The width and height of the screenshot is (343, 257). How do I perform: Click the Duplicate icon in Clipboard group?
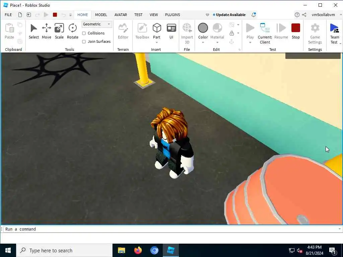click(x=20, y=41)
